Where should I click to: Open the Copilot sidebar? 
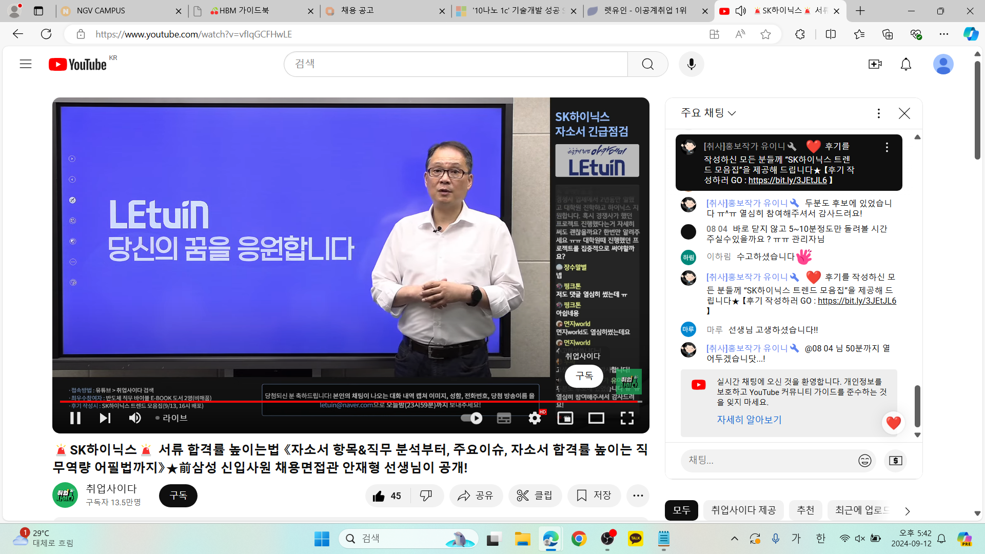pyautogui.click(x=971, y=34)
